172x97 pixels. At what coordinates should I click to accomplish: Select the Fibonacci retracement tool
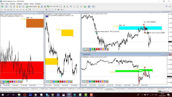pos(49,10)
